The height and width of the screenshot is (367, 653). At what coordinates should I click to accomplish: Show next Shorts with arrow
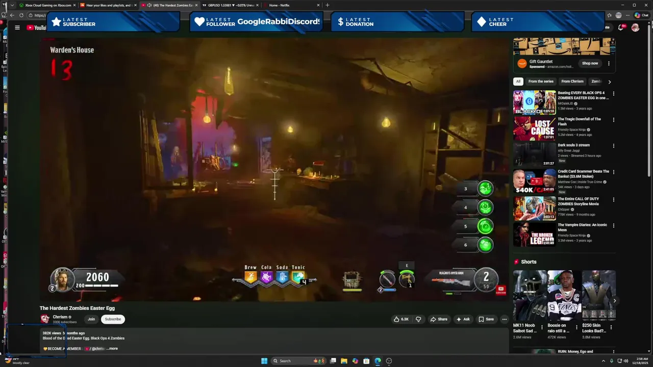click(614, 301)
